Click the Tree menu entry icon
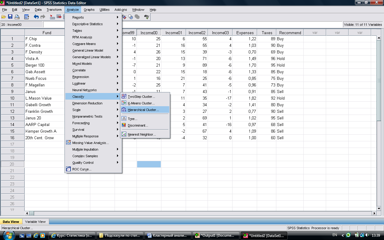This screenshot has width=384, height=240. click(124, 118)
